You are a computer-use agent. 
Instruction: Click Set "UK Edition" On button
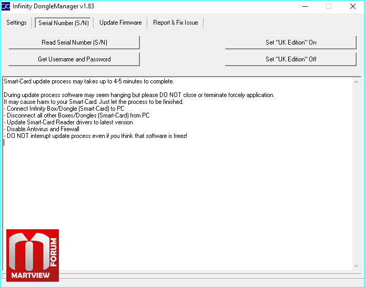291,42
